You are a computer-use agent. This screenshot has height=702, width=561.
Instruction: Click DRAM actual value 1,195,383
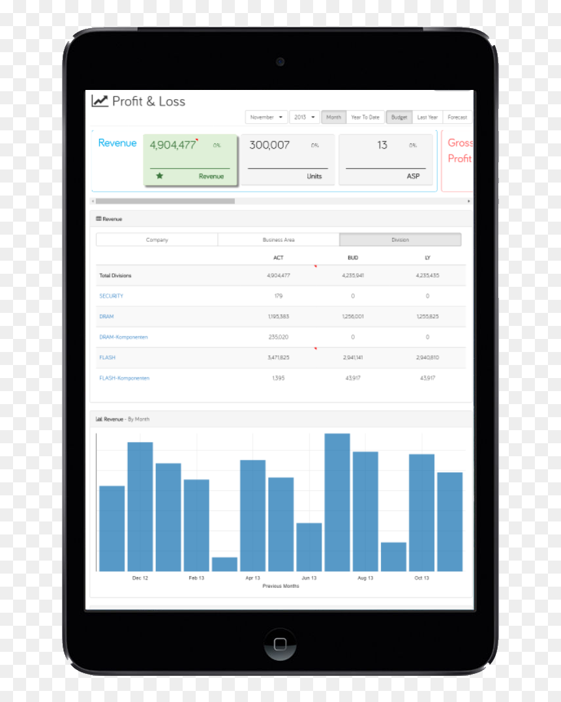coord(279,317)
